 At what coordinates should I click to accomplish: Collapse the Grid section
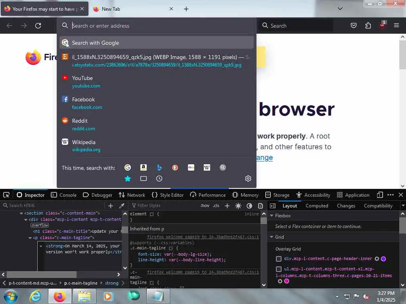272,237
